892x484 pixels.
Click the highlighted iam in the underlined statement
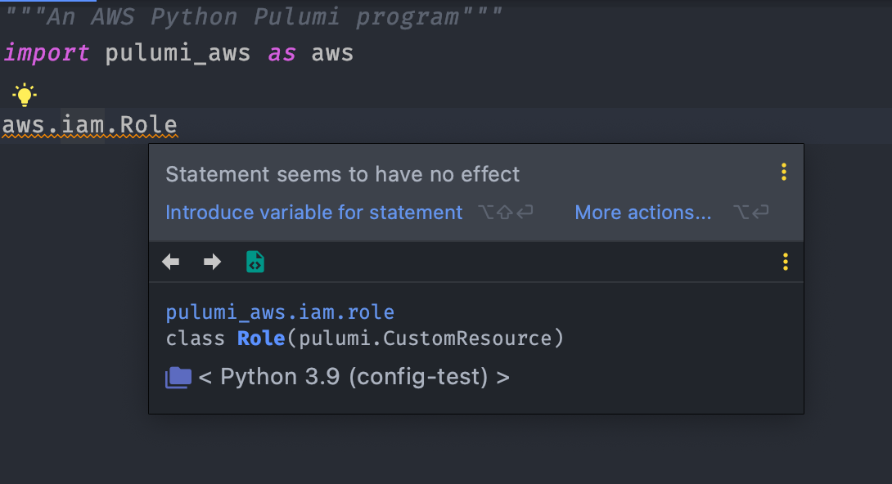tap(83, 125)
